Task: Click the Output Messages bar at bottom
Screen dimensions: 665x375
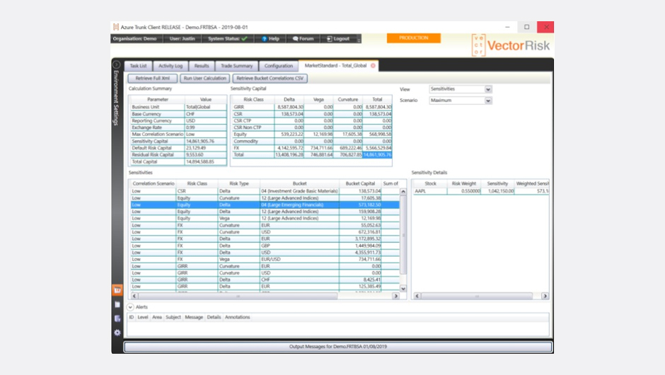Action: click(338, 347)
